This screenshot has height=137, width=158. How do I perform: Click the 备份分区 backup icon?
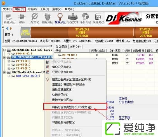click(x=86, y=18)
